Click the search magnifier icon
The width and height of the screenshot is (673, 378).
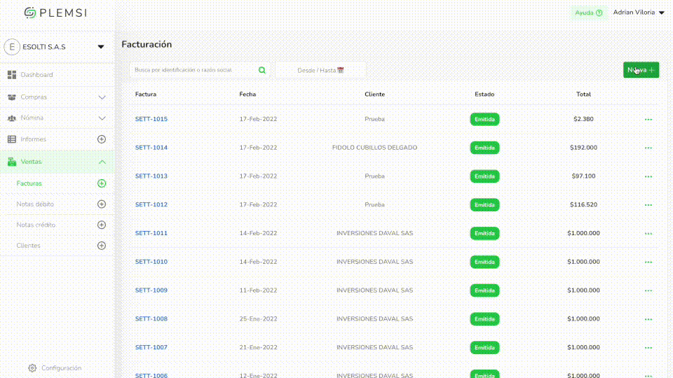pyautogui.click(x=262, y=70)
